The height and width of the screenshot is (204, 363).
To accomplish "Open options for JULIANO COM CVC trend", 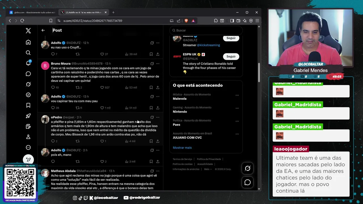I will point(237,134).
